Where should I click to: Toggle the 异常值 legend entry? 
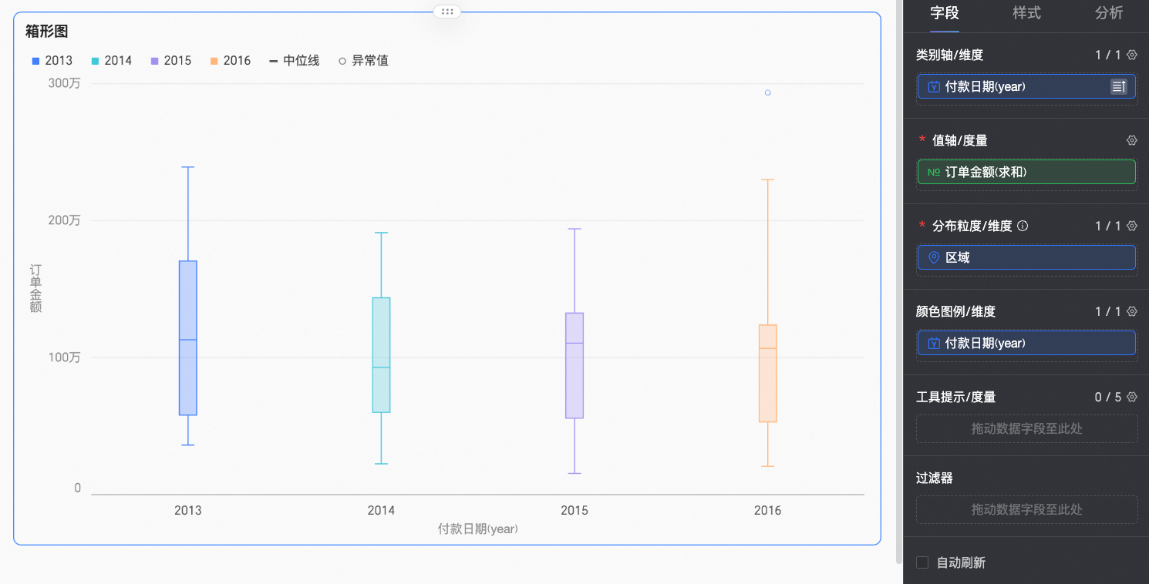[x=363, y=60]
